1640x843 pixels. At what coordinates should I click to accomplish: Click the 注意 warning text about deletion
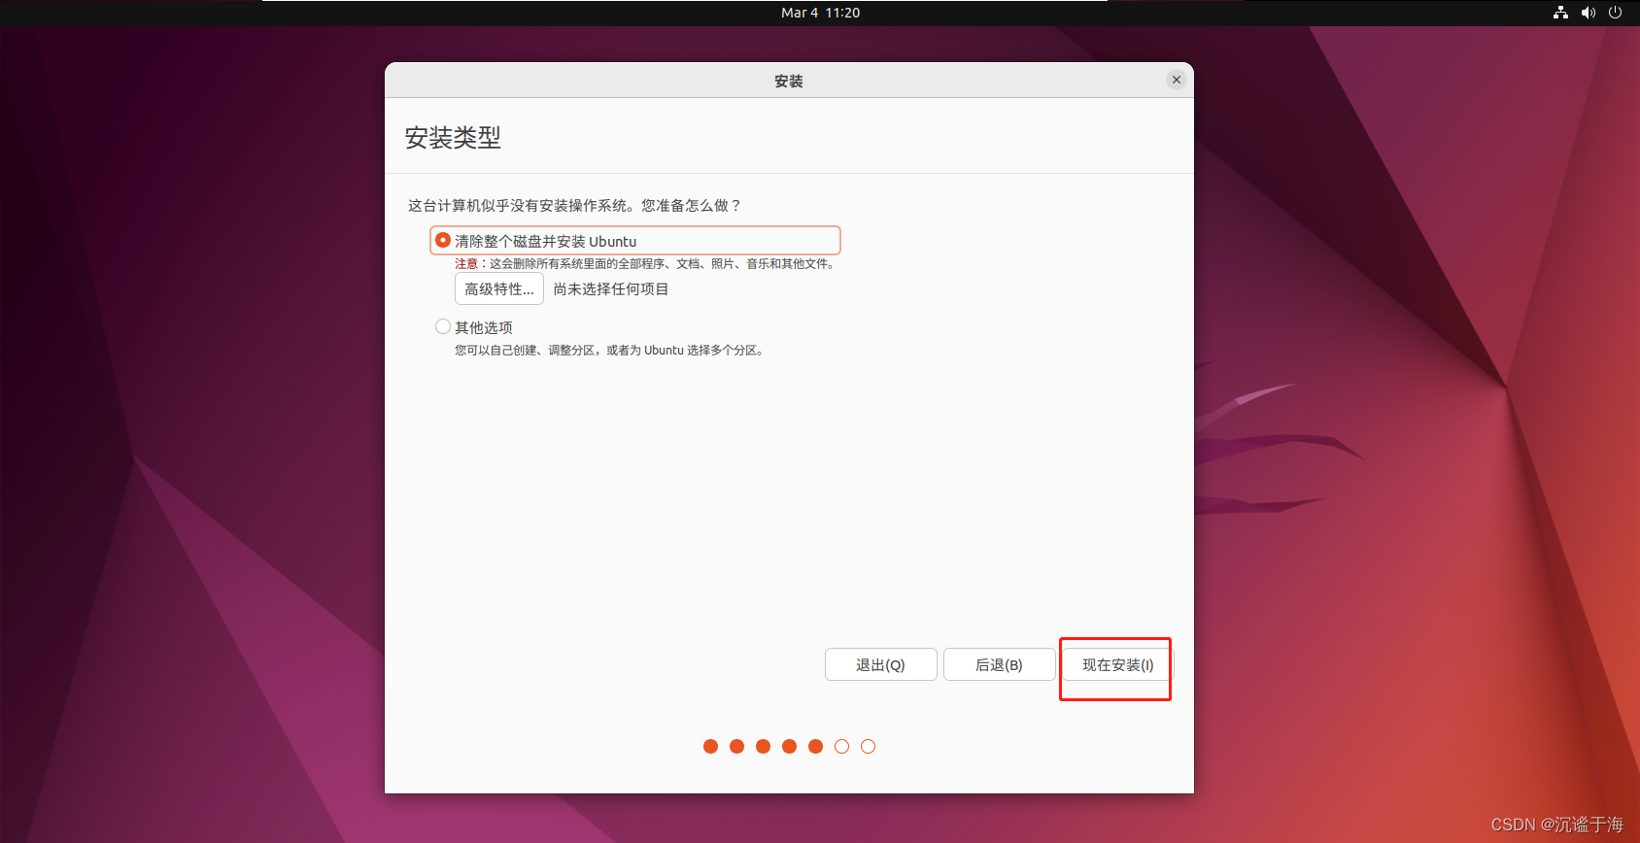tap(645, 264)
